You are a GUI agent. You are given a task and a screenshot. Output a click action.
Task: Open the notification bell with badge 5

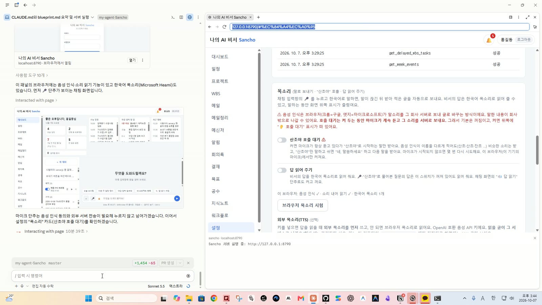coord(489,40)
